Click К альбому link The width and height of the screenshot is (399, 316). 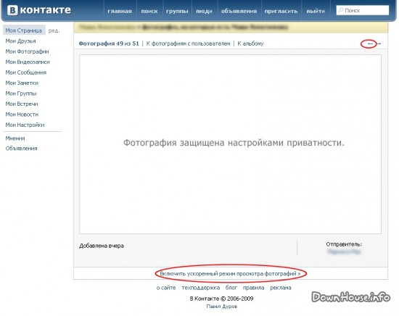[250, 43]
